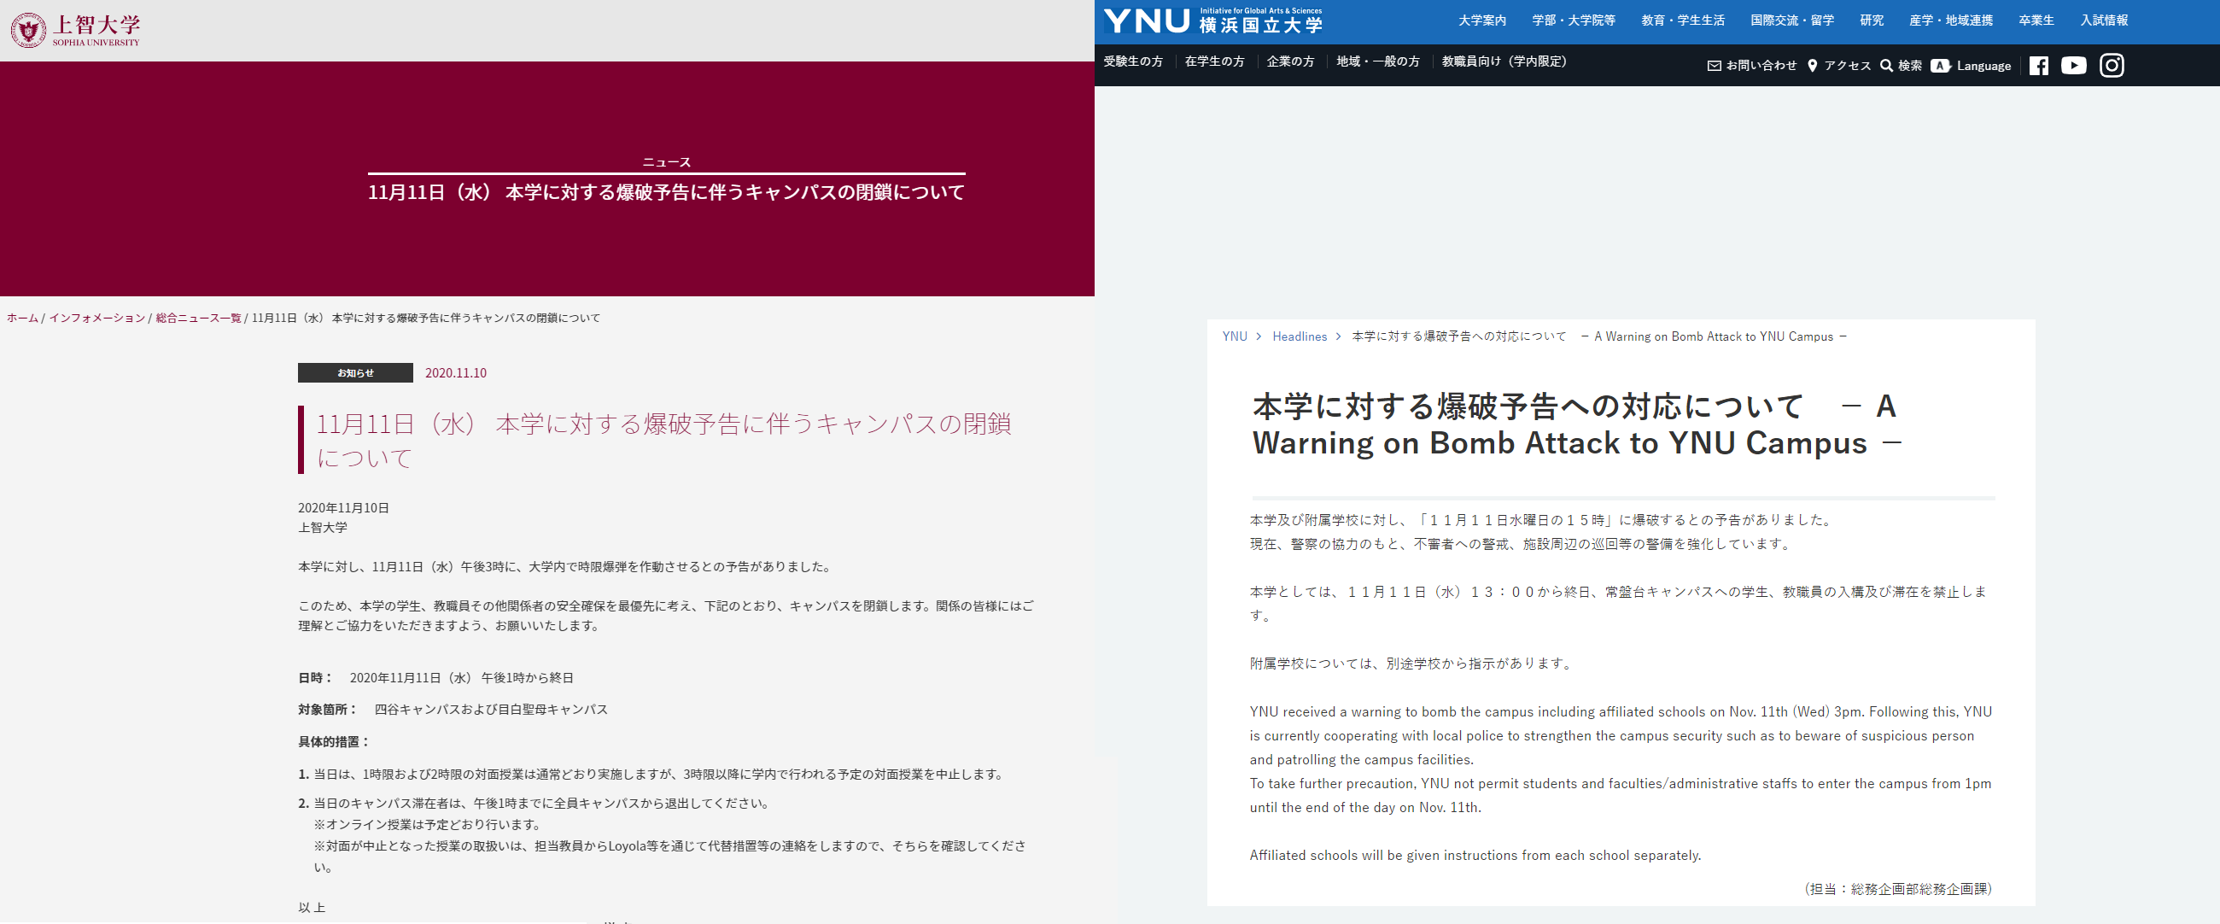Go to ホーム breadcrumb on Sophia page

coord(22,318)
